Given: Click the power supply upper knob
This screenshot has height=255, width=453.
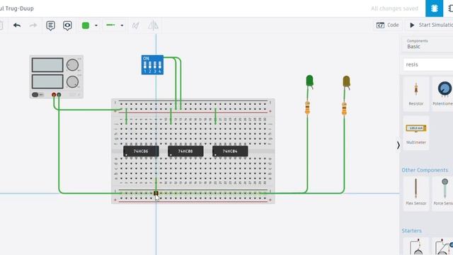Looking at the screenshot, I should coord(72,64).
